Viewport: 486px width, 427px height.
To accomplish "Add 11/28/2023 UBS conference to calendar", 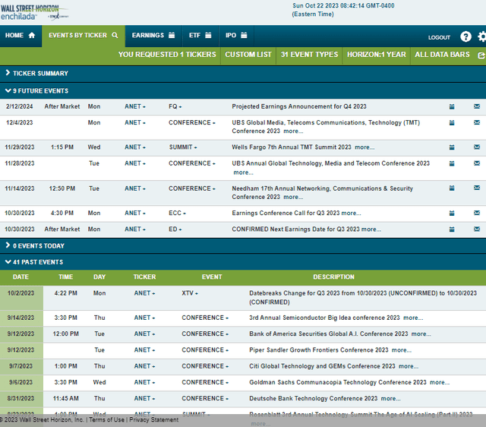I will pyautogui.click(x=452, y=163).
